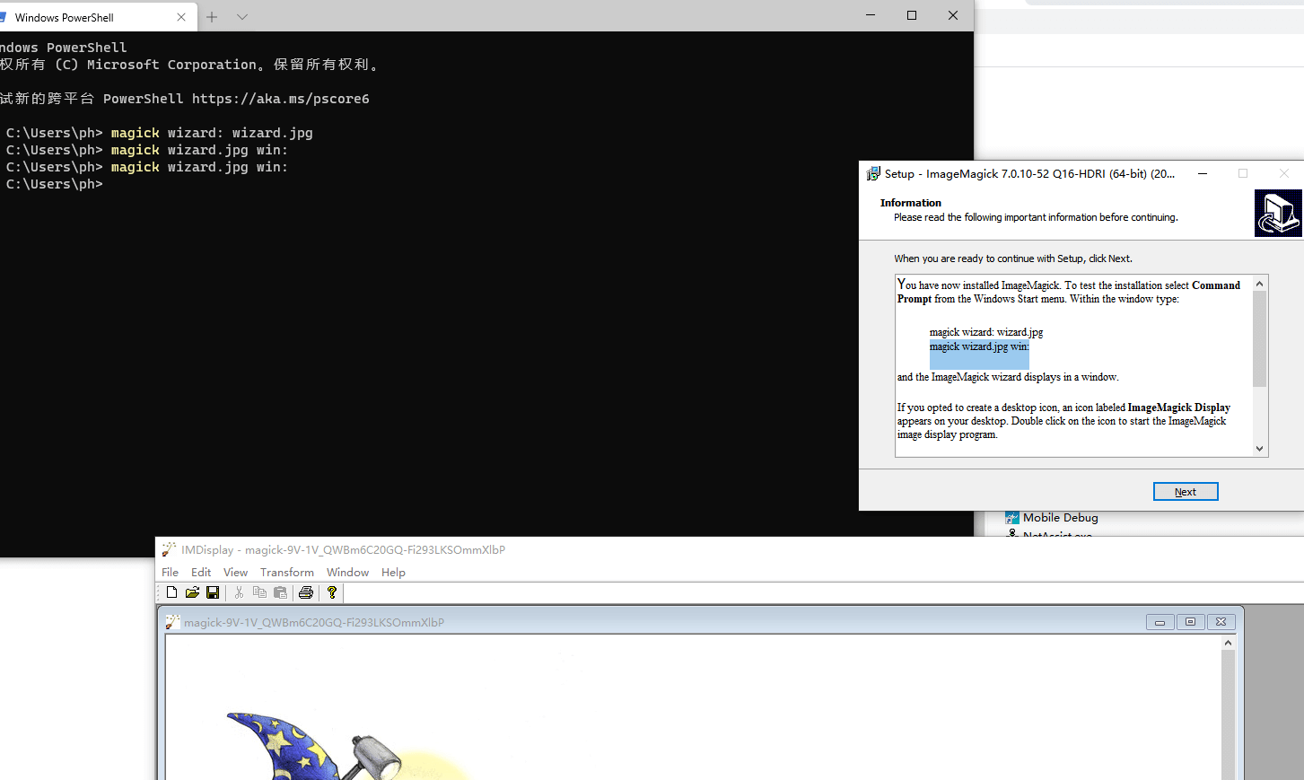Click the yellow Help question mark icon
This screenshot has width=1304, height=780.
[x=332, y=592]
